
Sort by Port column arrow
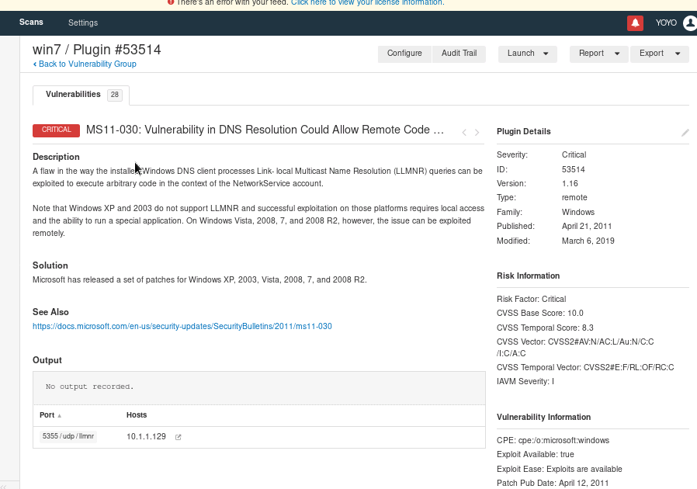60,416
